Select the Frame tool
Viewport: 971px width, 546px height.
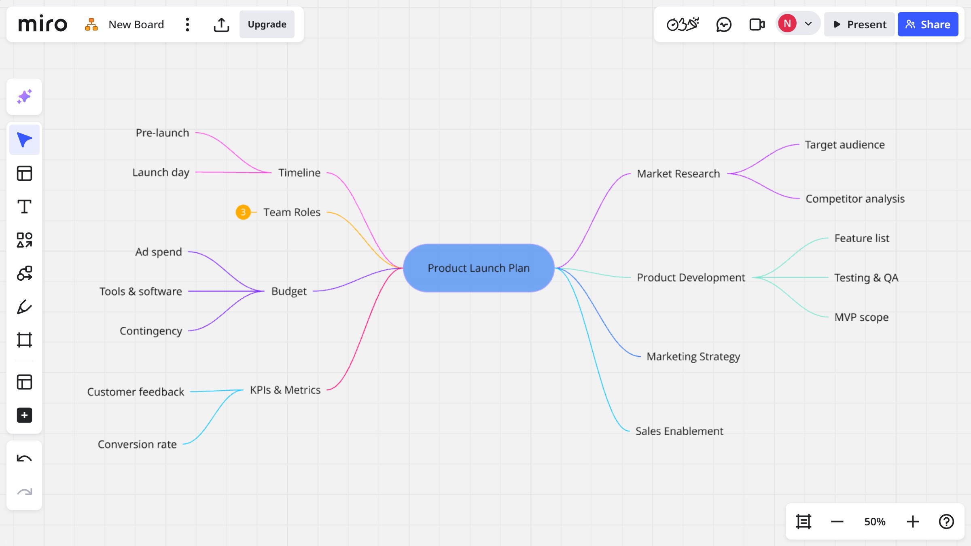click(x=24, y=339)
